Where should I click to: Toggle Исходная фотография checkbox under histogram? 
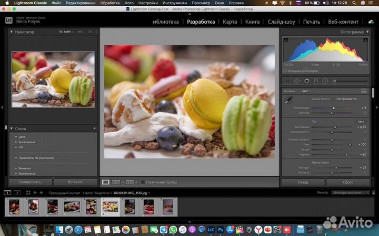click(285, 71)
